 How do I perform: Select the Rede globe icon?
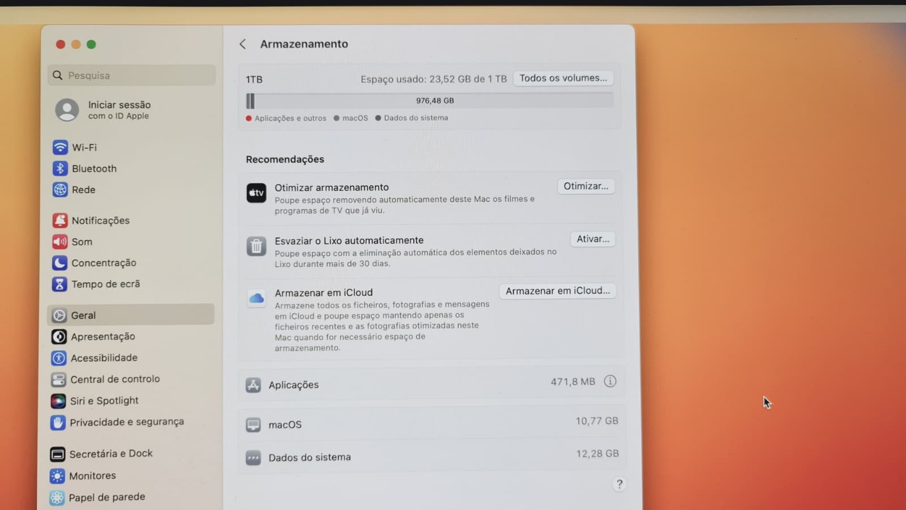(x=60, y=189)
